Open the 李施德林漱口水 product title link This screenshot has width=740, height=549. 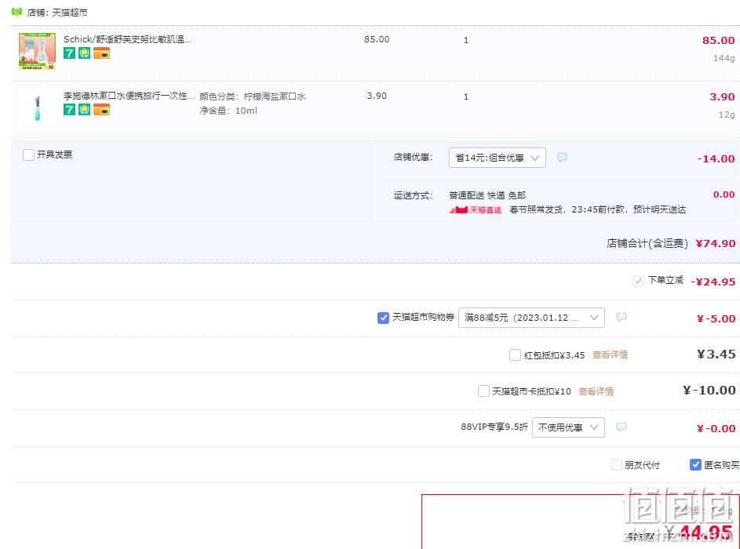coord(129,96)
